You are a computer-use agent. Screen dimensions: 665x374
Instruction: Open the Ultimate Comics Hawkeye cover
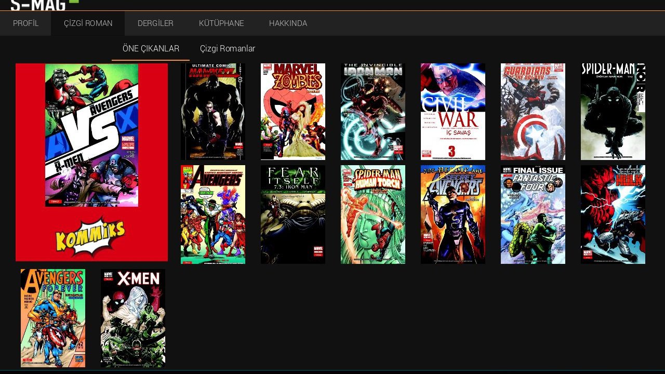212,111
